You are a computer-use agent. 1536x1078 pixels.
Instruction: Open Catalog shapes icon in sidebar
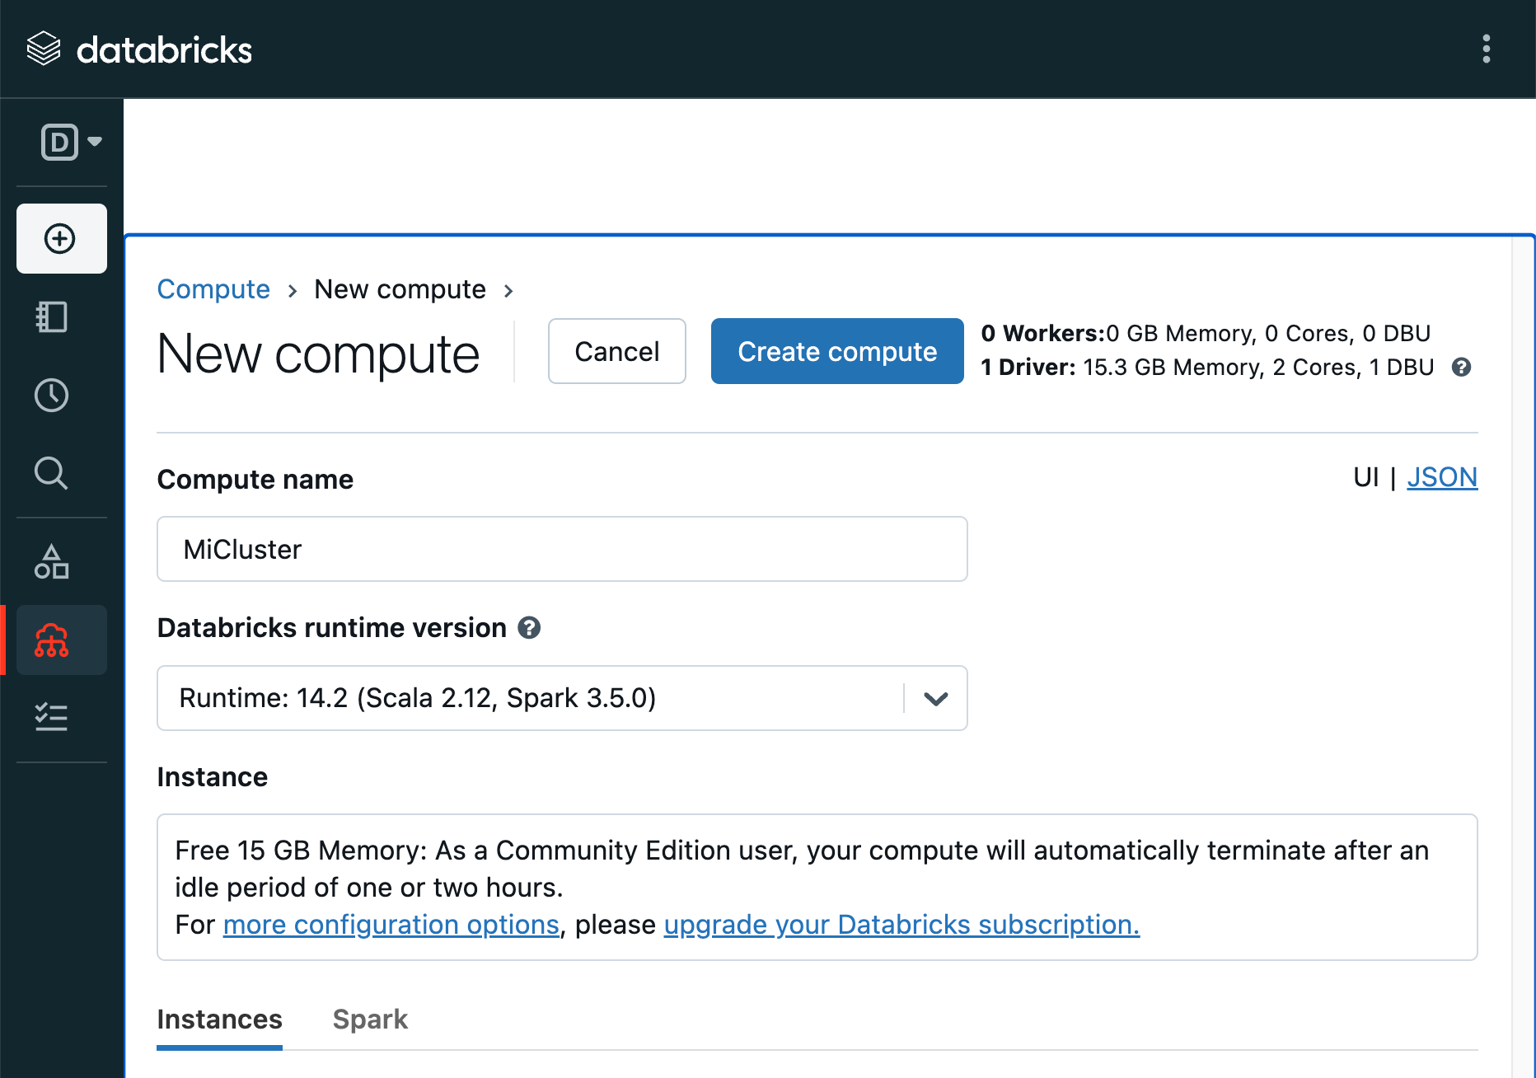coord(51,561)
